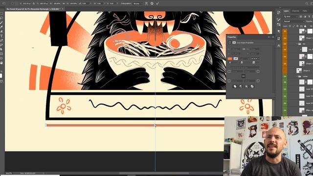Click the foreground color swatch in toolbar

coord(1,76)
